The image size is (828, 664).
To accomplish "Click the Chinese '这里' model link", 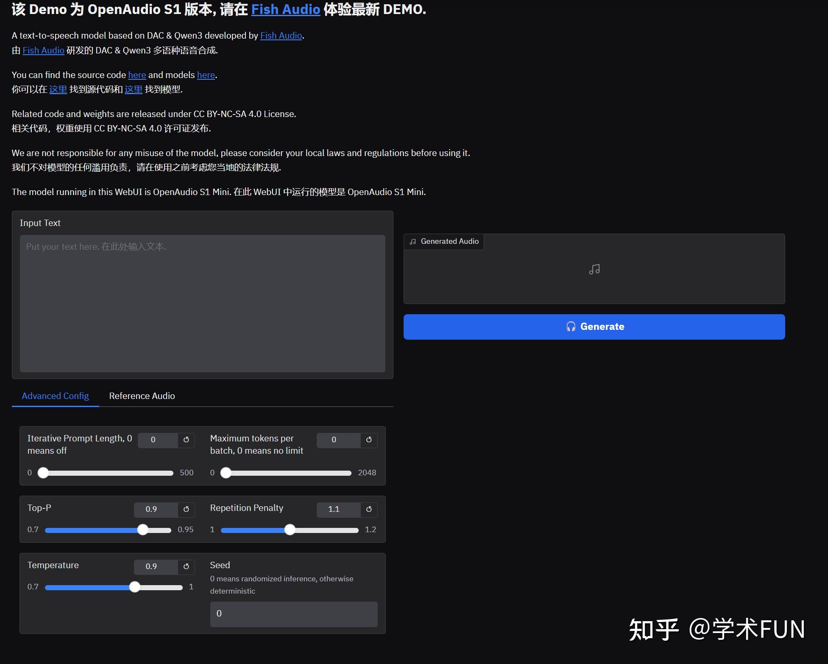I will pos(134,89).
